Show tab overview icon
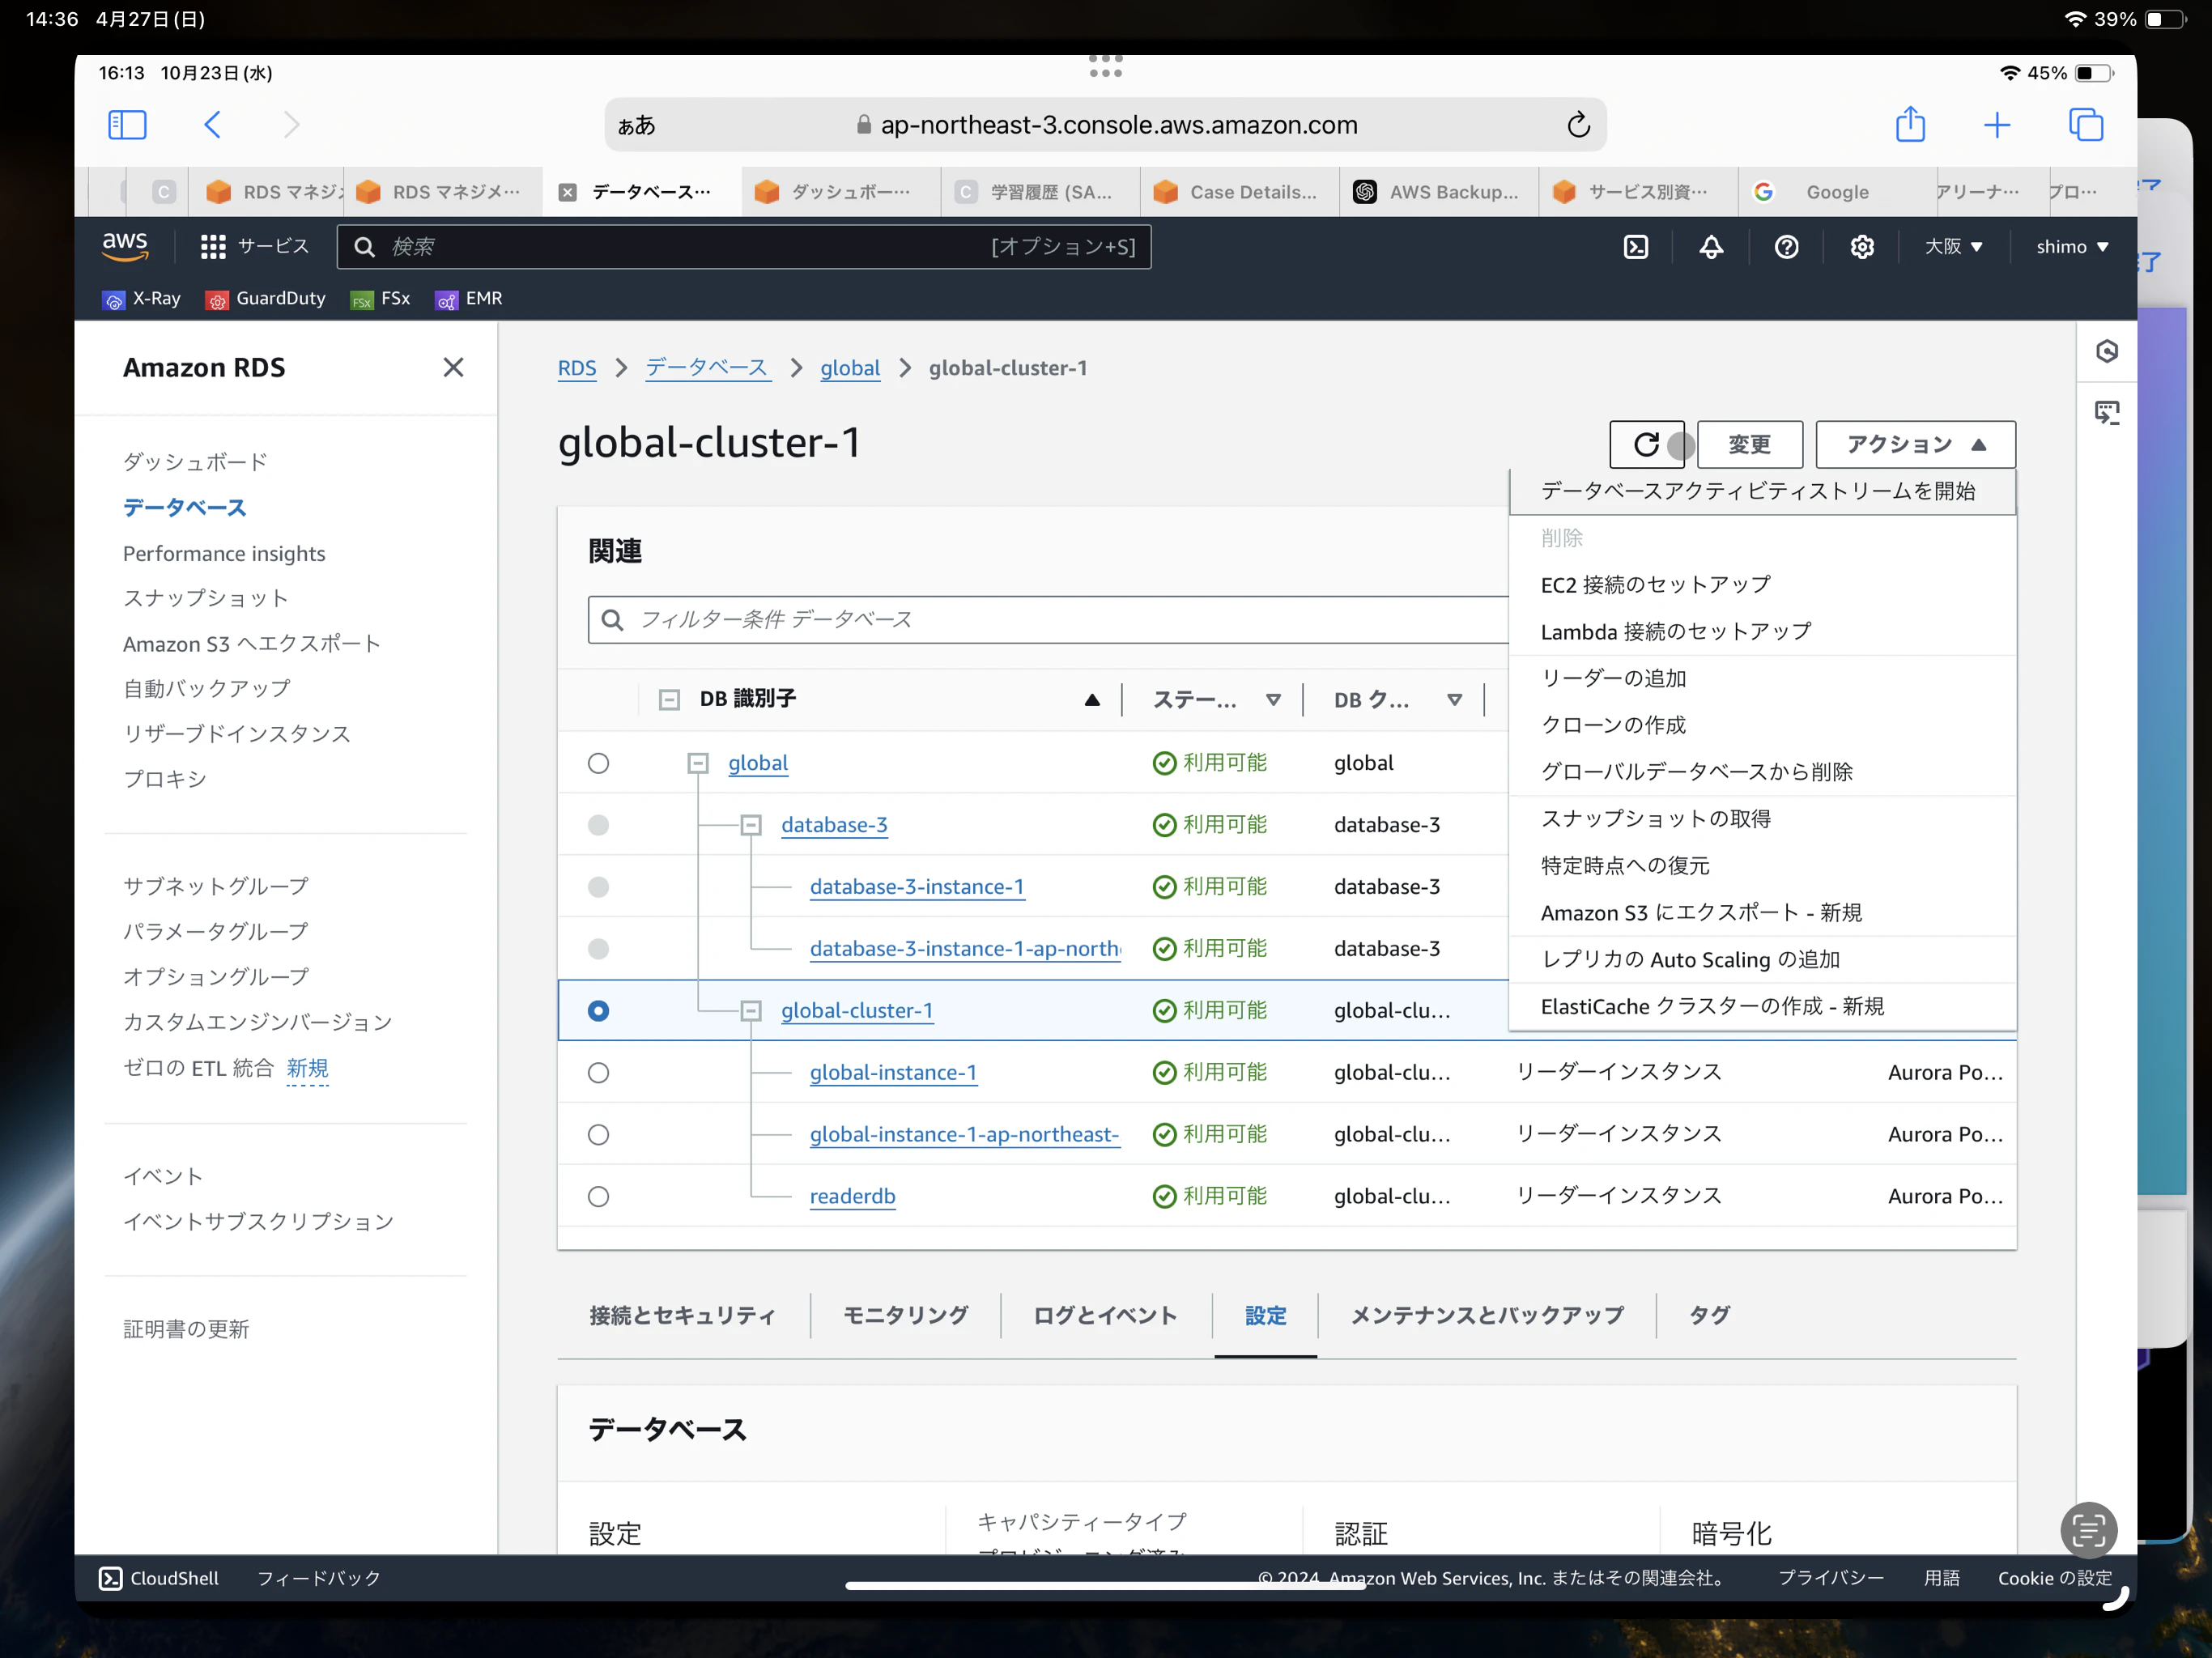 (2086, 125)
